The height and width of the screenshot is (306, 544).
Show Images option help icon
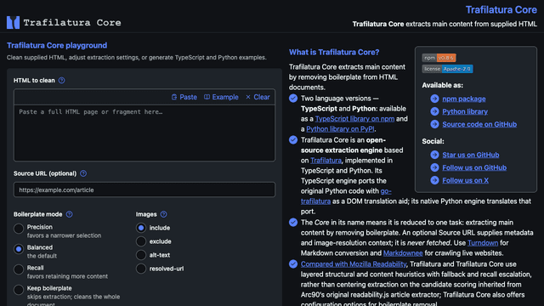164,214
